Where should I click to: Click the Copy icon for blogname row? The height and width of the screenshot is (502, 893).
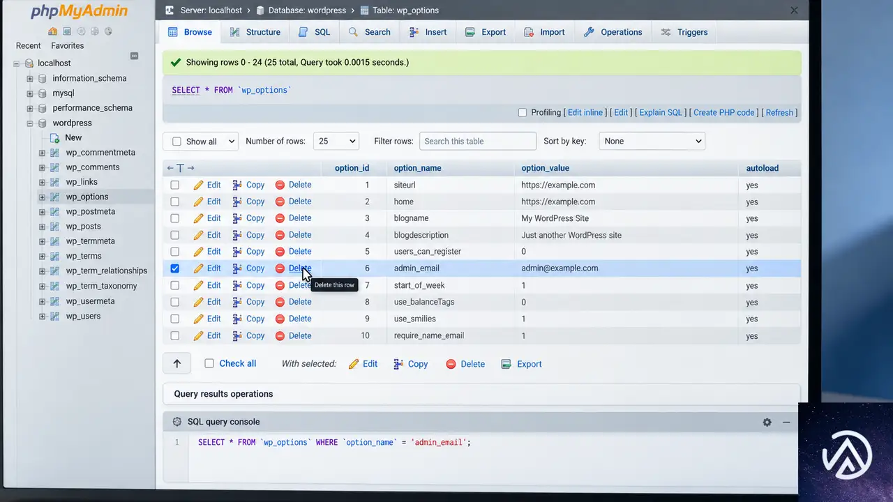(237, 218)
